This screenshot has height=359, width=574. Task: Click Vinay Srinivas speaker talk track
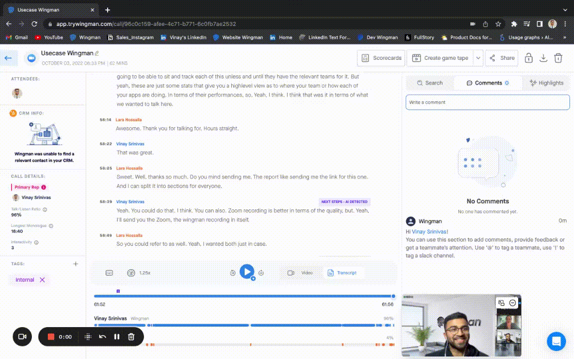point(244,325)
